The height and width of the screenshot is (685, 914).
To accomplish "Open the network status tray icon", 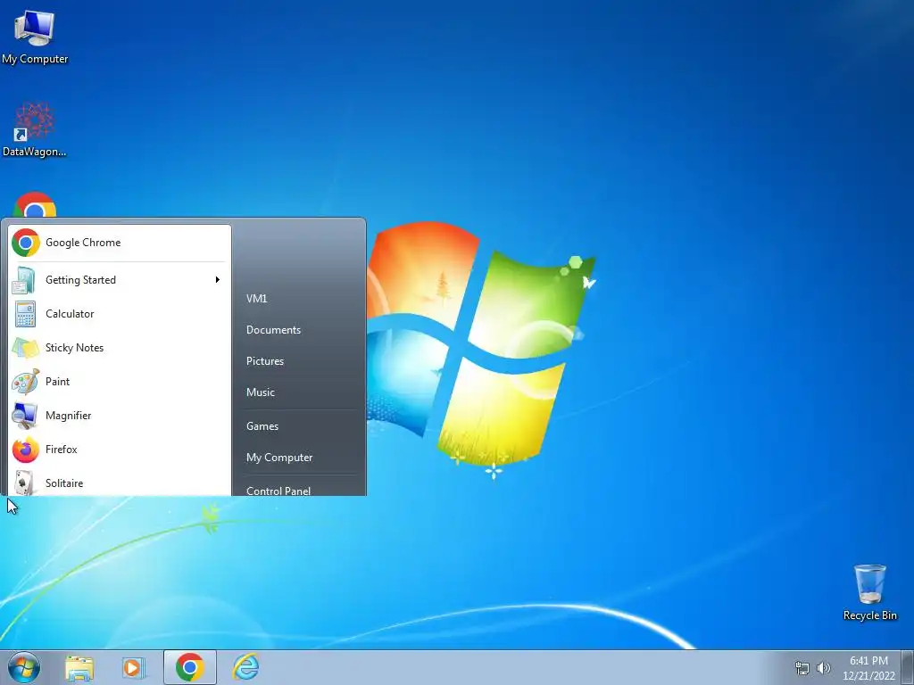I will (x=802, y=668).
